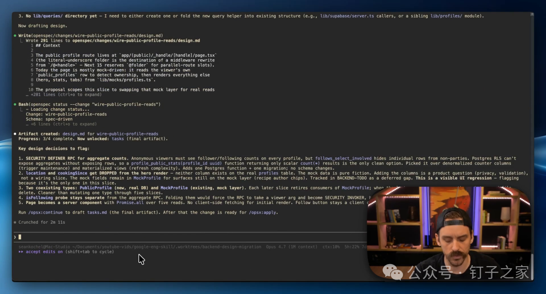Click the double-arrow icon before "accept edits on"

21,251
